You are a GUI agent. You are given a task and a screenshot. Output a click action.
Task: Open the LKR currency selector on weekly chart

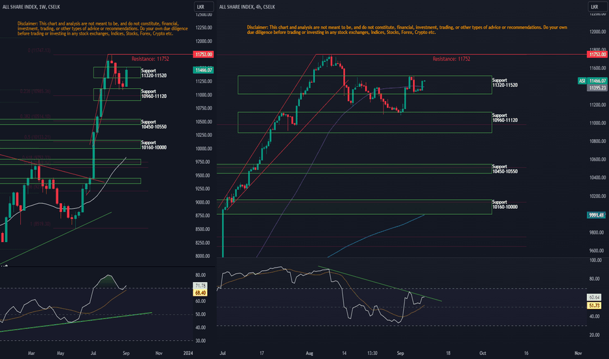click(x=203, y=7)
